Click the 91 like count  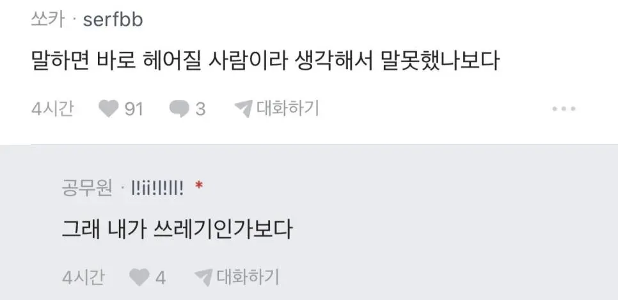click(x=134, y=109)
